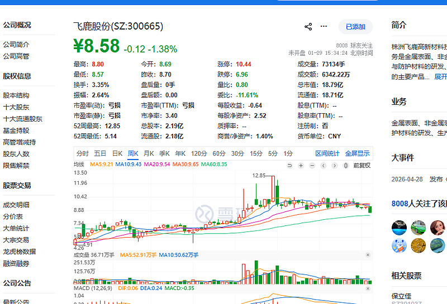The height and width of the screenshot is (304, 447).
Task: Open 区间统计 range statistics
Action: (x=327, y=154)
